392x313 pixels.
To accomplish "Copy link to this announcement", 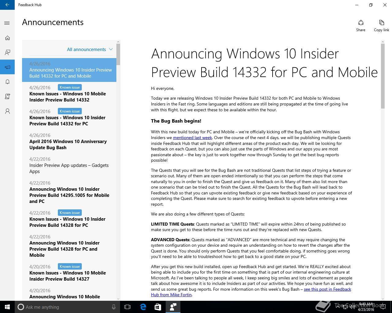I will [x=381, y=26].
